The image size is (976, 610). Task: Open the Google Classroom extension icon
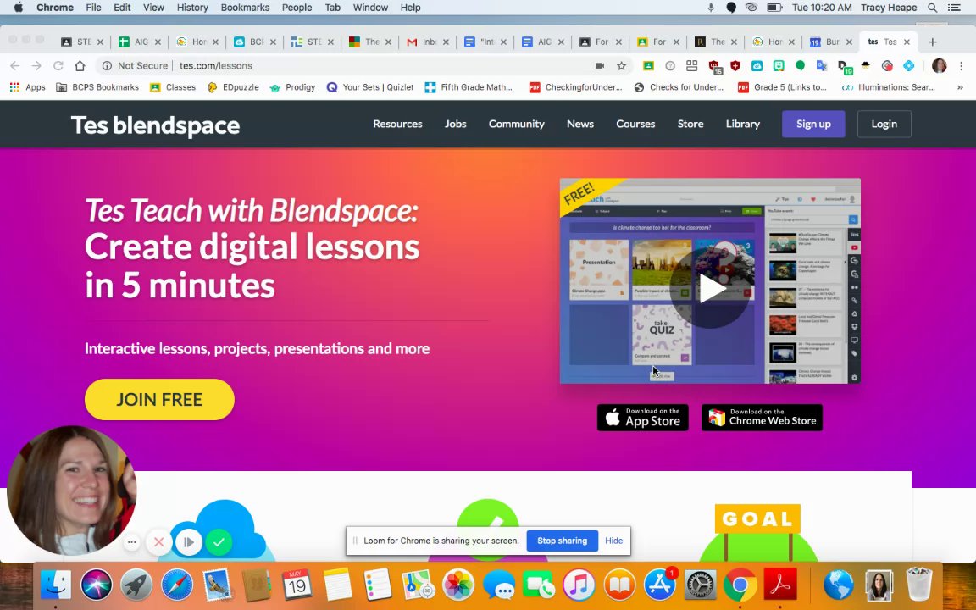pos(648,66)
